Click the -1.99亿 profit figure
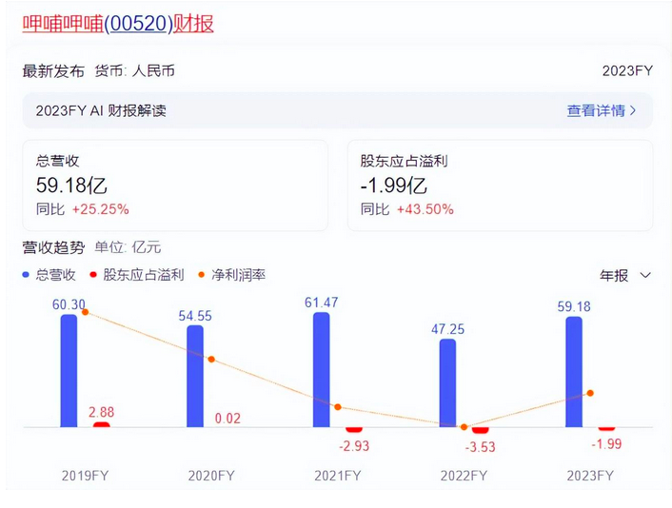Image resolution: width=672 pixels, height=508 pixels. 393,186
